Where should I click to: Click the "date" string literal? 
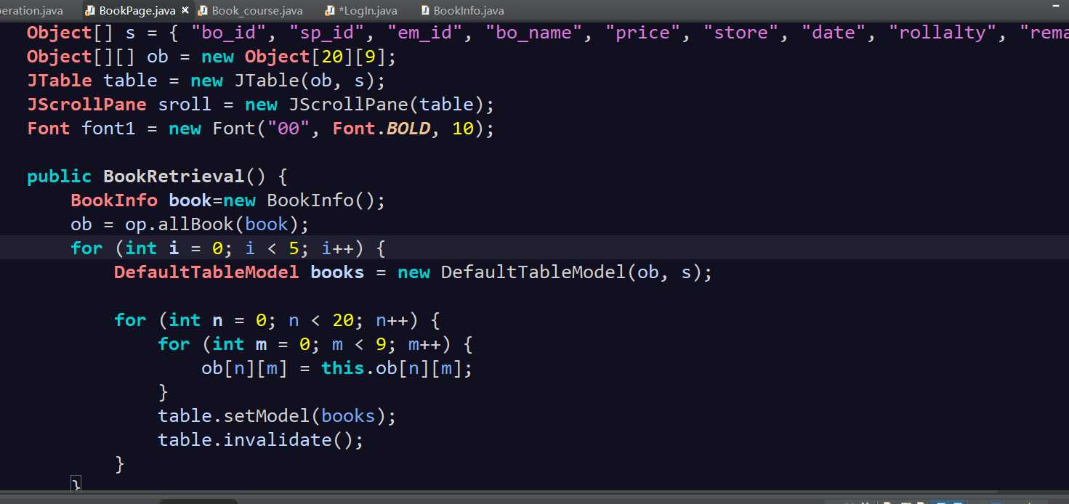tap(835, 33)
